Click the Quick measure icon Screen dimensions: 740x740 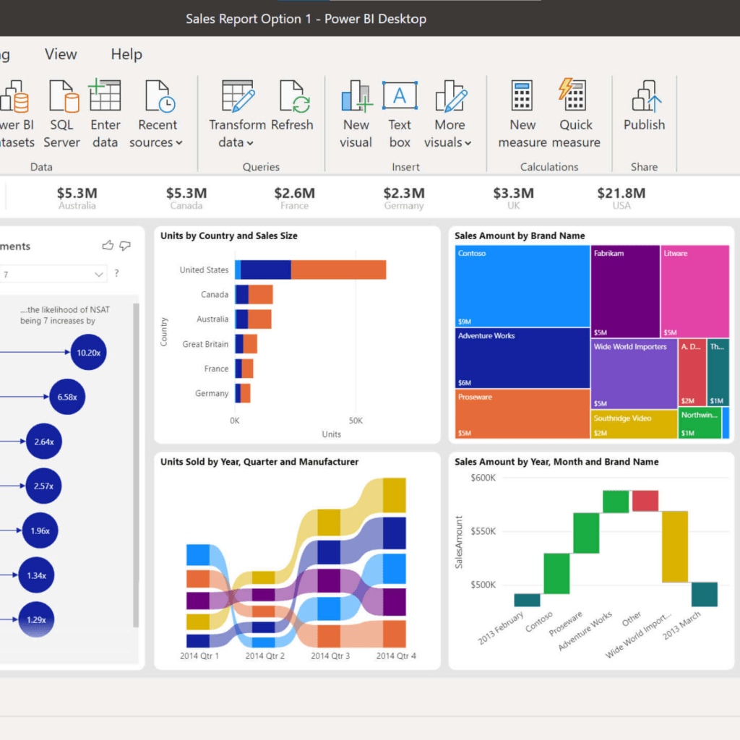point(576,98)
